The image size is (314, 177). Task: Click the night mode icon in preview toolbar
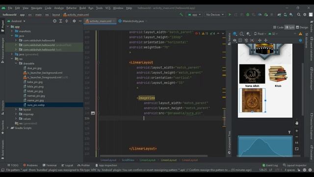click(248, 34)
